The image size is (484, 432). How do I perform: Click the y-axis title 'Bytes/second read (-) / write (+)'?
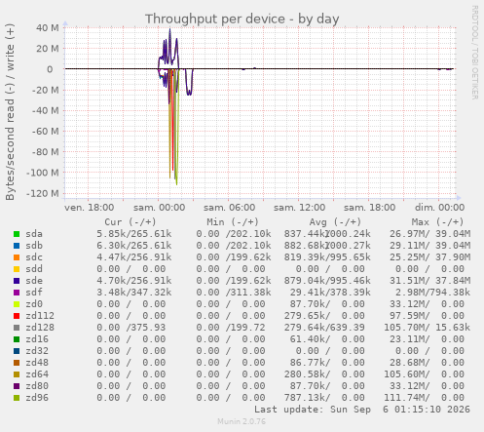[10, 112]
